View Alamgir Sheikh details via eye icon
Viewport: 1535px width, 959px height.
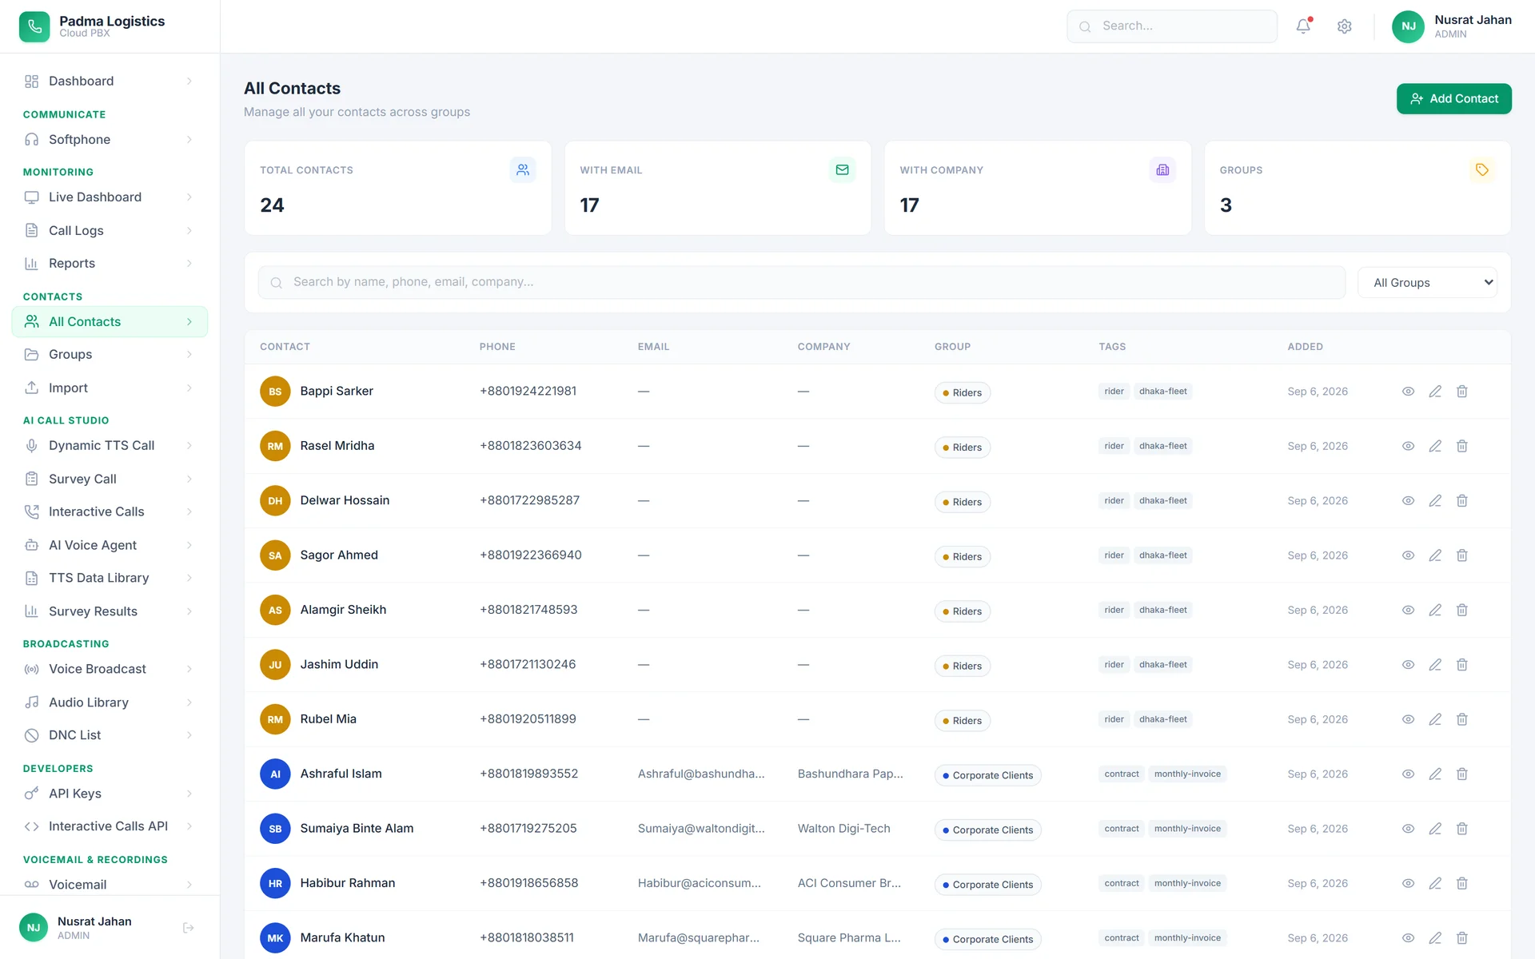[1409, 610]
